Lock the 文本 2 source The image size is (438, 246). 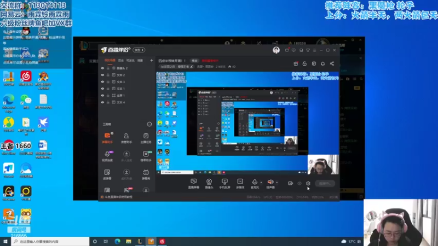coord(108,75)
